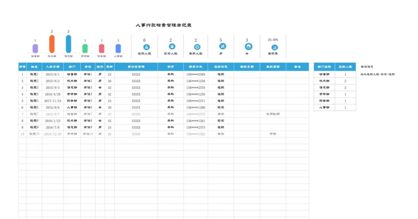Select the phone cell 158****2373
The width and height of the screenshot is (418, 219).
pyautogui.click(x=196, y=128)
